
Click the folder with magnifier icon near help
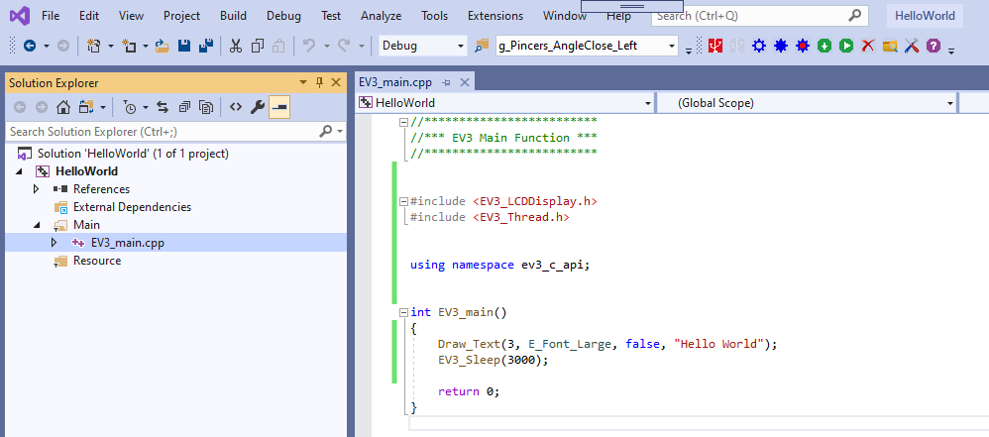pos(890,46)
